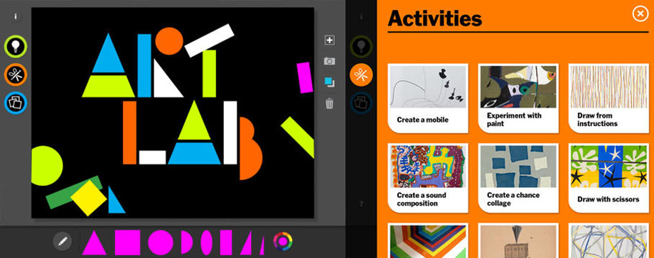Select the yellow diamond on canvas
The height and width of the screenshot is (258, 654).
coord(88,198)
